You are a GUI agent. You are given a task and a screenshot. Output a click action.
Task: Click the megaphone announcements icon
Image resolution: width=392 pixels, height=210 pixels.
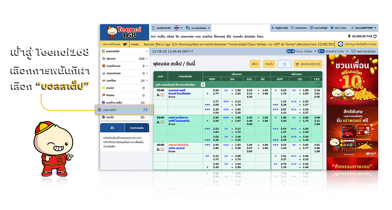click(125, 44)
